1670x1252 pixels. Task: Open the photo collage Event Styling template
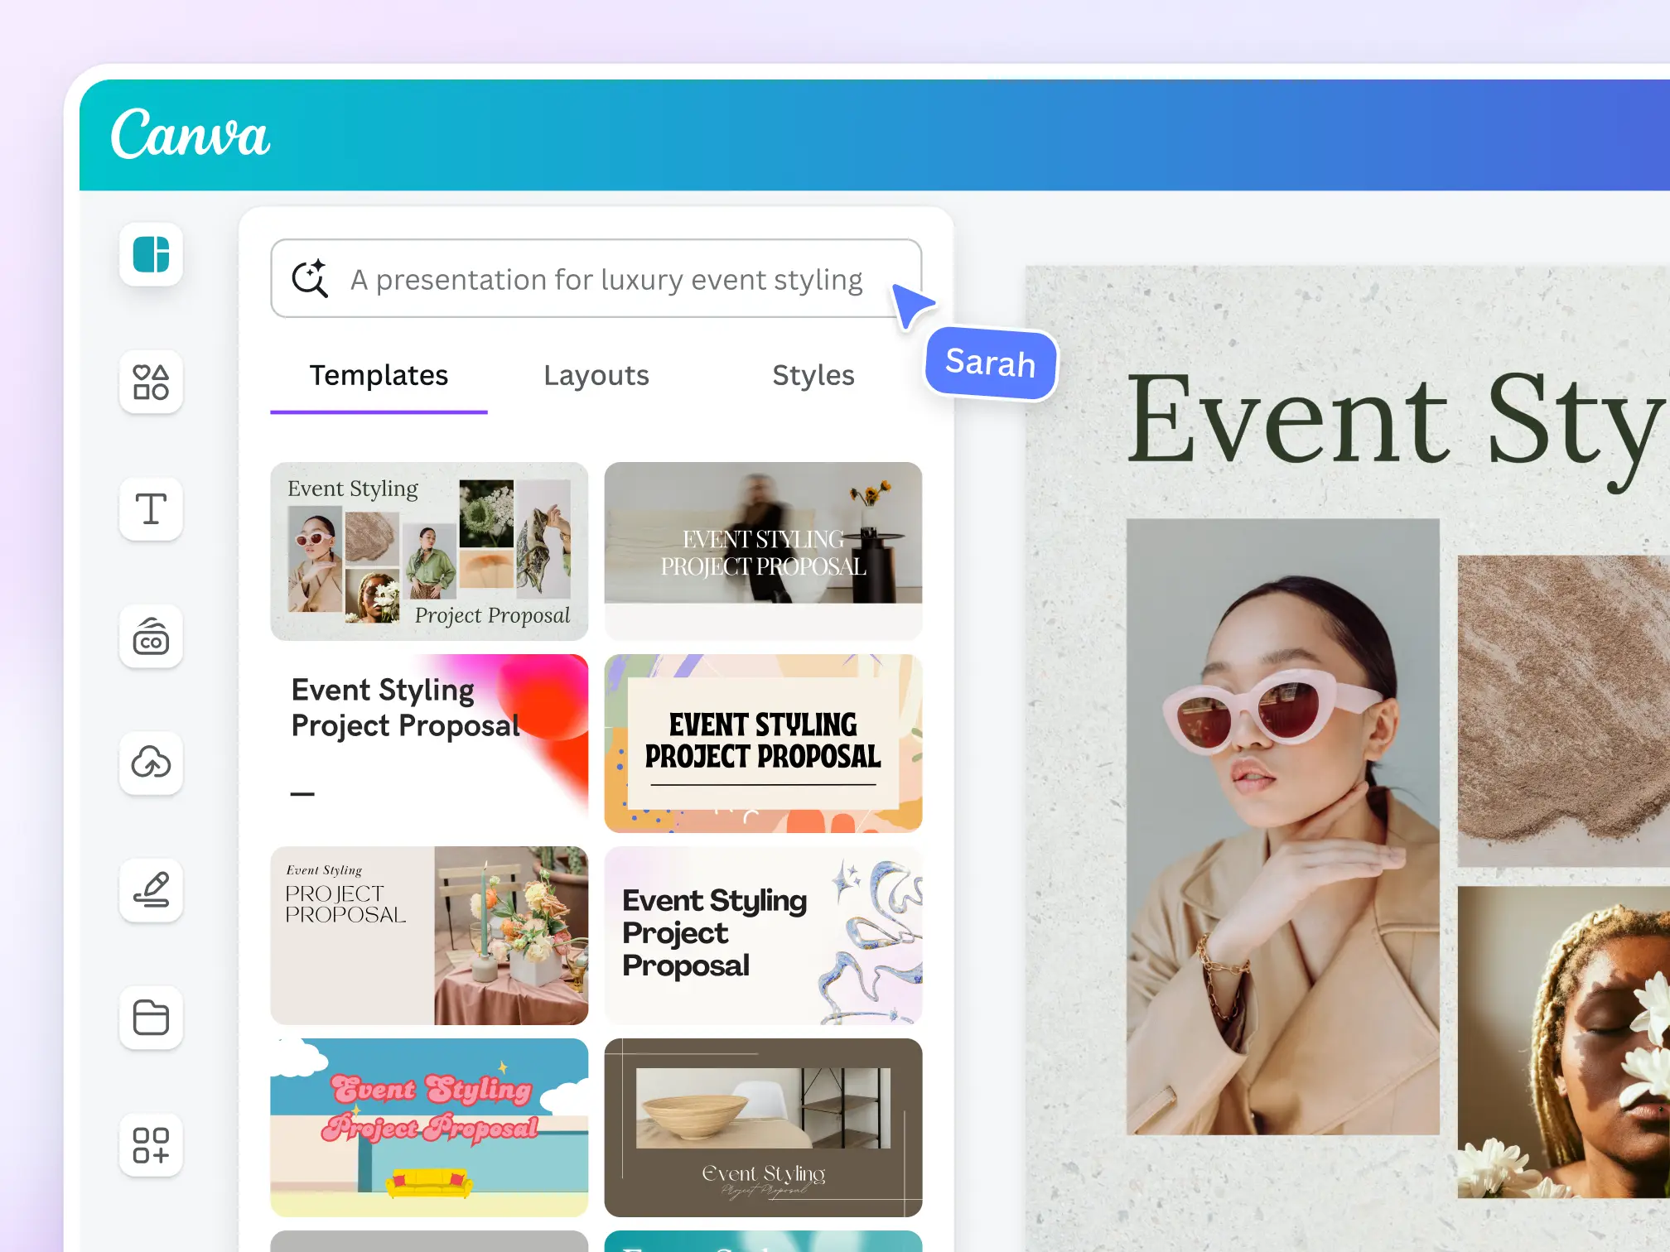tap(429, 551)
